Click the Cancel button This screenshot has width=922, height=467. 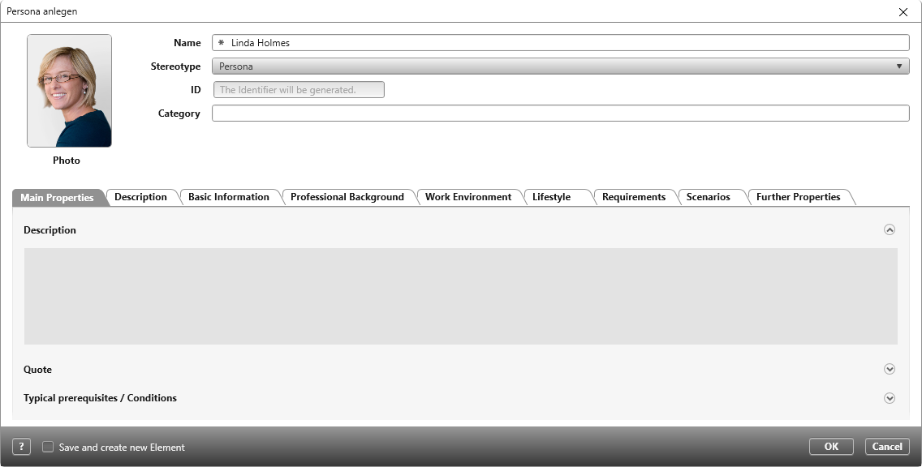(886, 446)
